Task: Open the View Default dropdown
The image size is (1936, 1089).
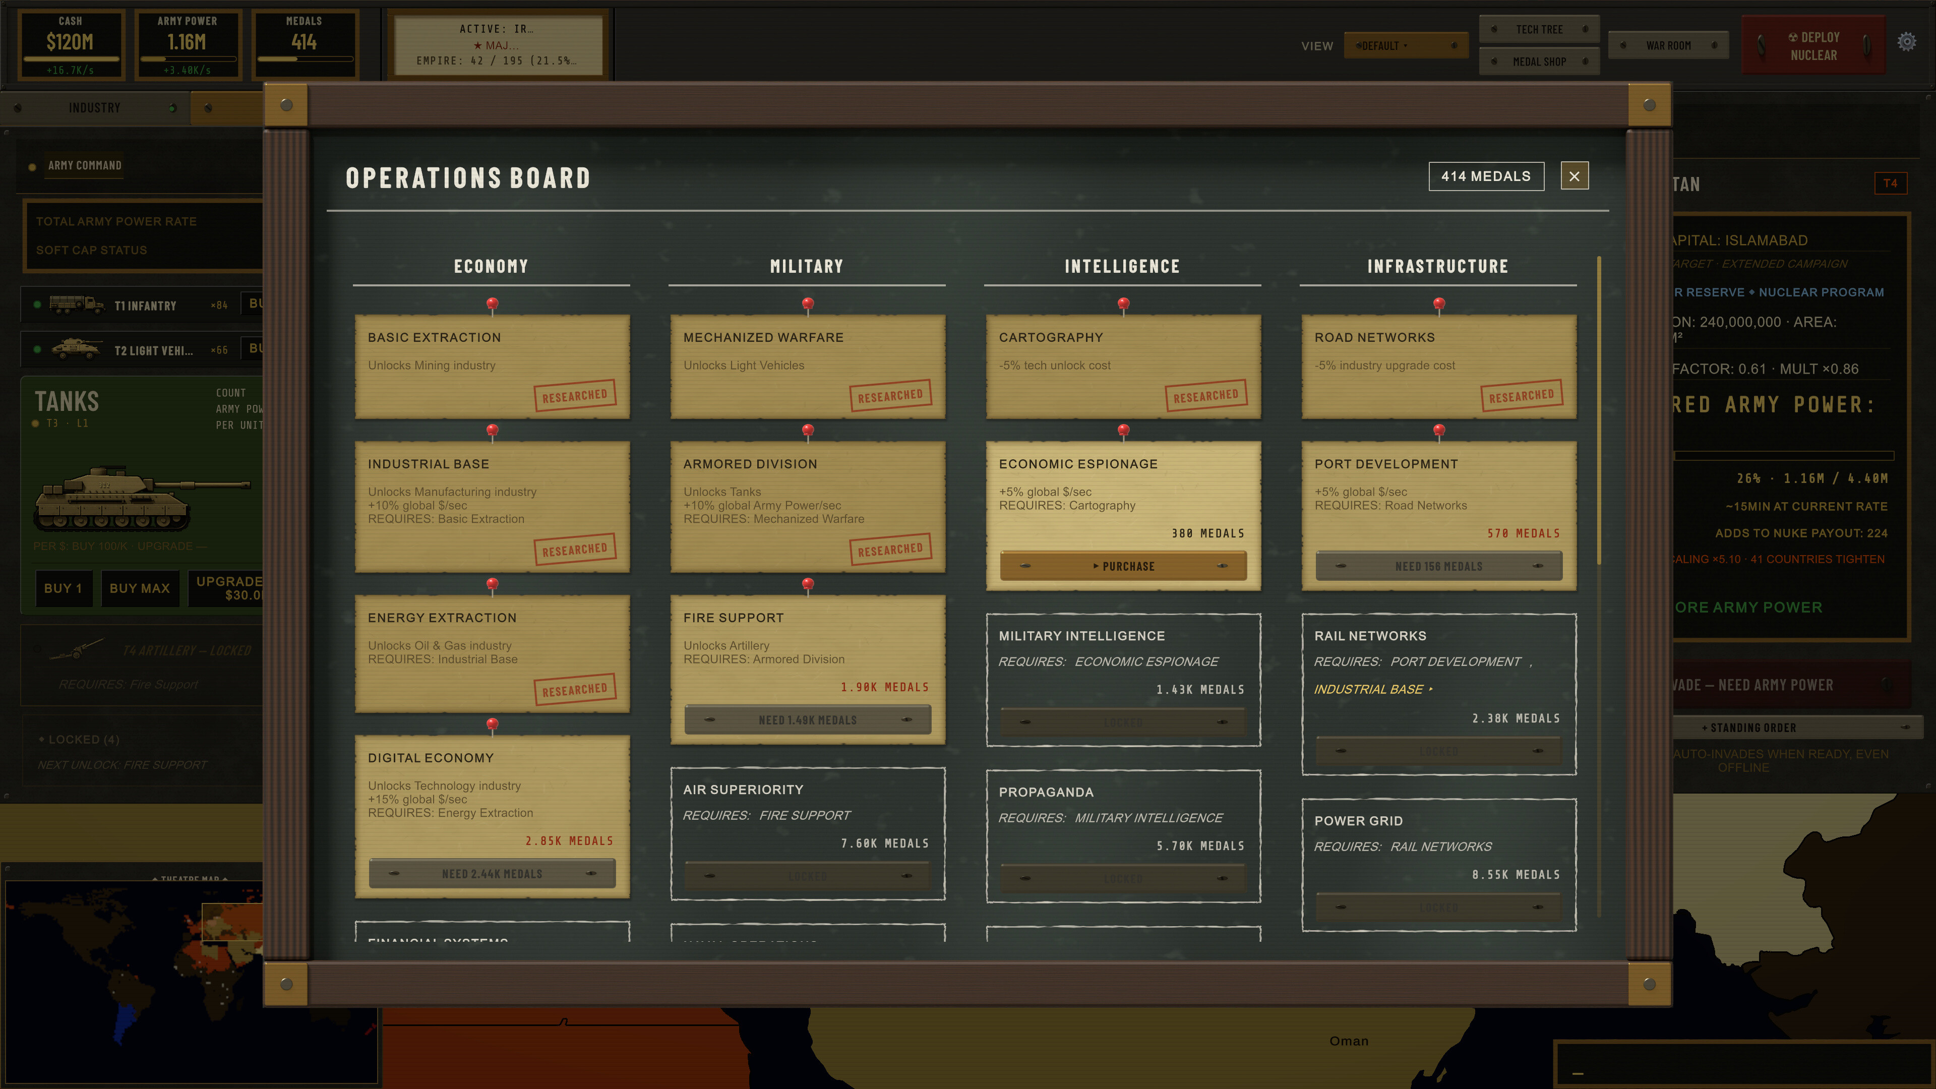Action: (x=1406, y=46)
